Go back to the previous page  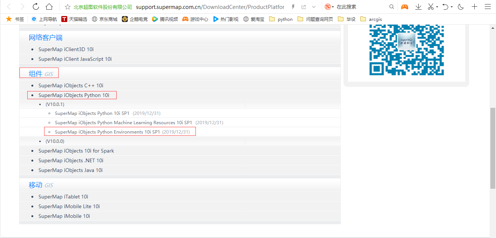(x=9, y=7)
